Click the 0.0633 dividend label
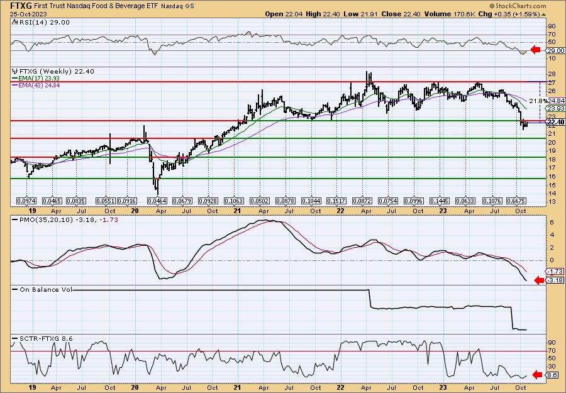The height and width of the screenshot is (393, 566). [465, 201]
